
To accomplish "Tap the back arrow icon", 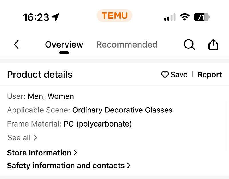I will click(x=16, y=44).
